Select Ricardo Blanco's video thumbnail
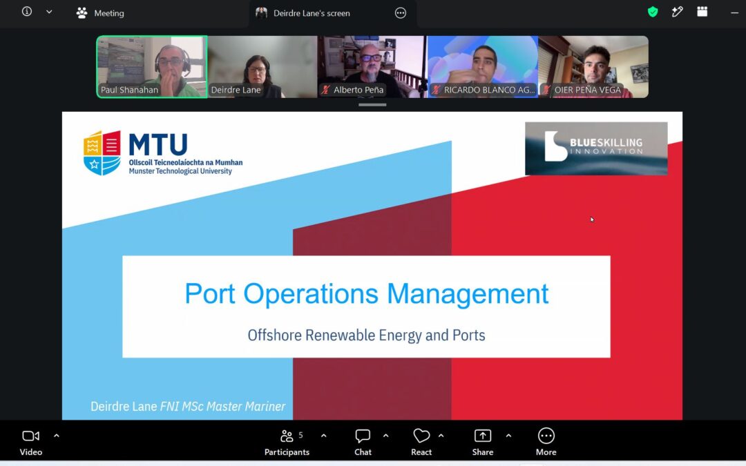746x466 pixels. [483, 66]
